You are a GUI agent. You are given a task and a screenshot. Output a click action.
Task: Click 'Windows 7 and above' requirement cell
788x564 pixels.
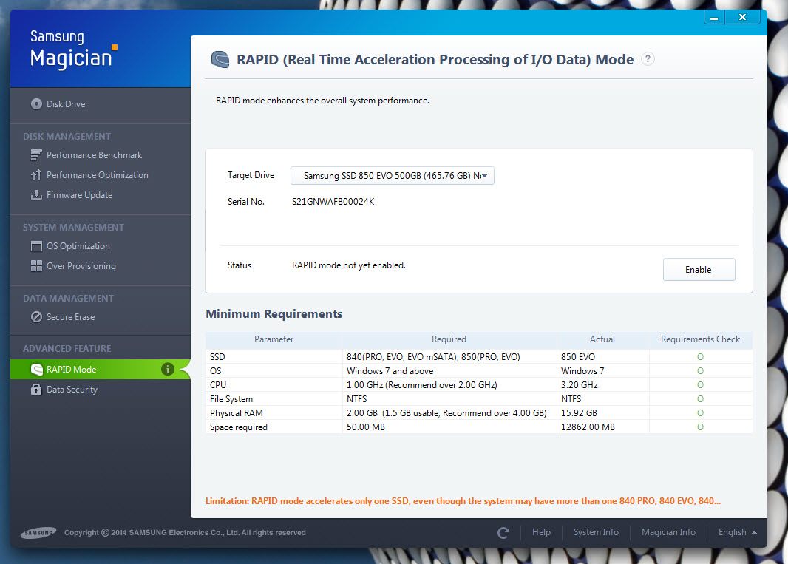click(390, 371)
